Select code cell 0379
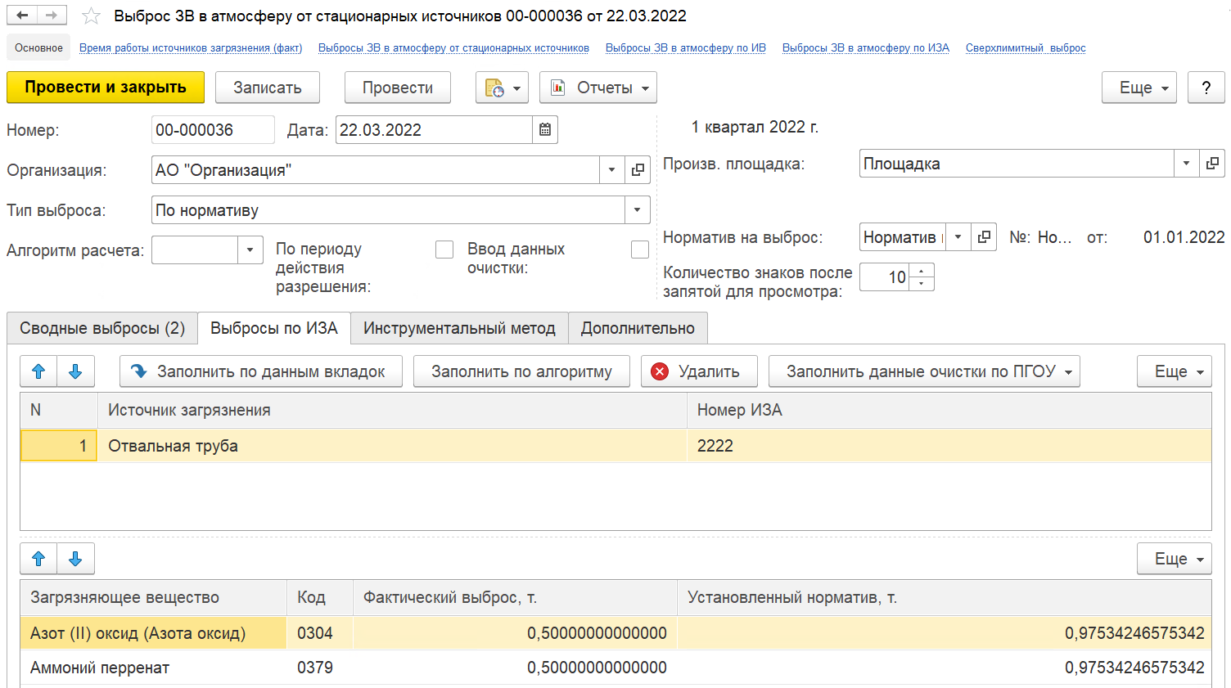Screen dimensions: 1231x688 pyautogui.click(x=319, y=668)
